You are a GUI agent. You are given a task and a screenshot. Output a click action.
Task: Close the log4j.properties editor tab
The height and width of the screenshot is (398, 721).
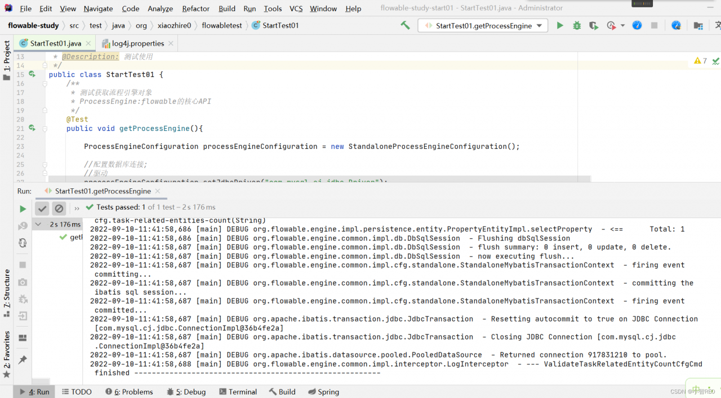tap(171, 43)
